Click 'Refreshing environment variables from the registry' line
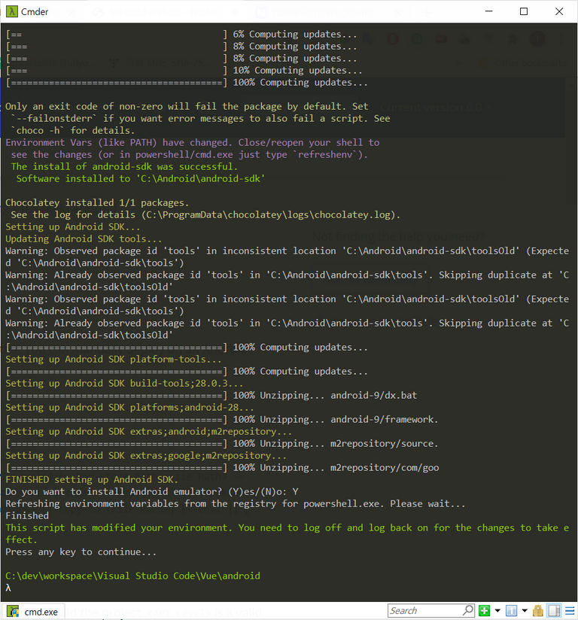The width and height of the screenshot is (578, 620). (x=236, y=504)
